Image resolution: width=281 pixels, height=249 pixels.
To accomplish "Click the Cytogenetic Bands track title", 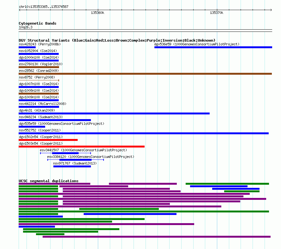I will [38, 23].
